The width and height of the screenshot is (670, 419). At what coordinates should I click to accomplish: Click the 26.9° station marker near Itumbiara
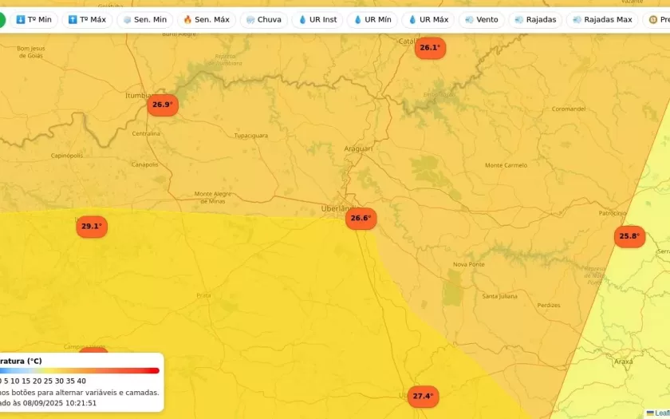pos(162,105)
